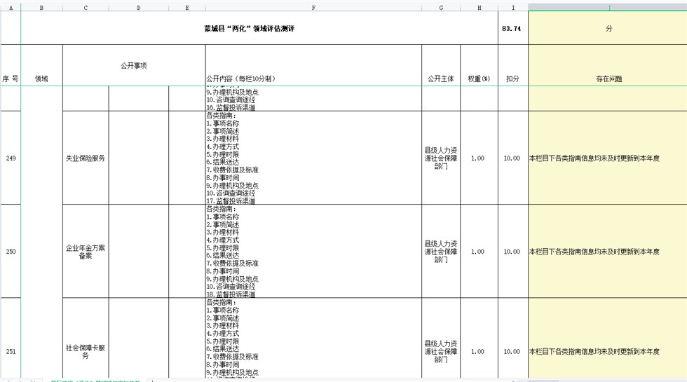Click the 存在问题 header cell

(x=608, y=79)
